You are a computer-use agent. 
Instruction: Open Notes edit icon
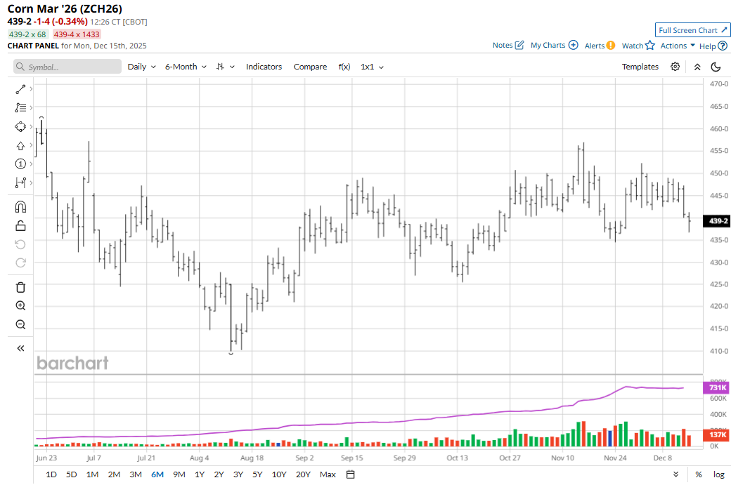[519, 46]
